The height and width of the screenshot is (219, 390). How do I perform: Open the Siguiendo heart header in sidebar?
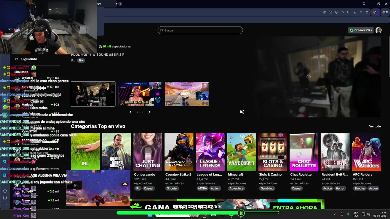point(26,59)
